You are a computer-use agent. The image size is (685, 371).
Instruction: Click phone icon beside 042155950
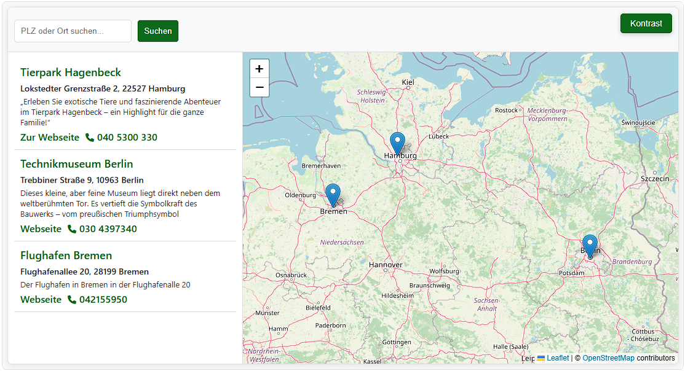(72, 300)
